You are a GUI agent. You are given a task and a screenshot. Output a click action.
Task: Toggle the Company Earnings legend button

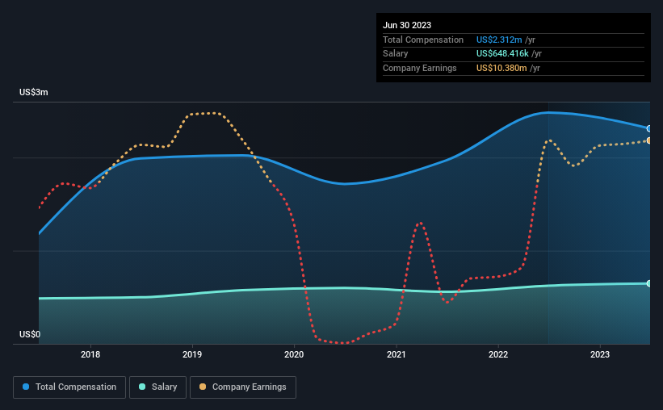(x=243, y=387)
